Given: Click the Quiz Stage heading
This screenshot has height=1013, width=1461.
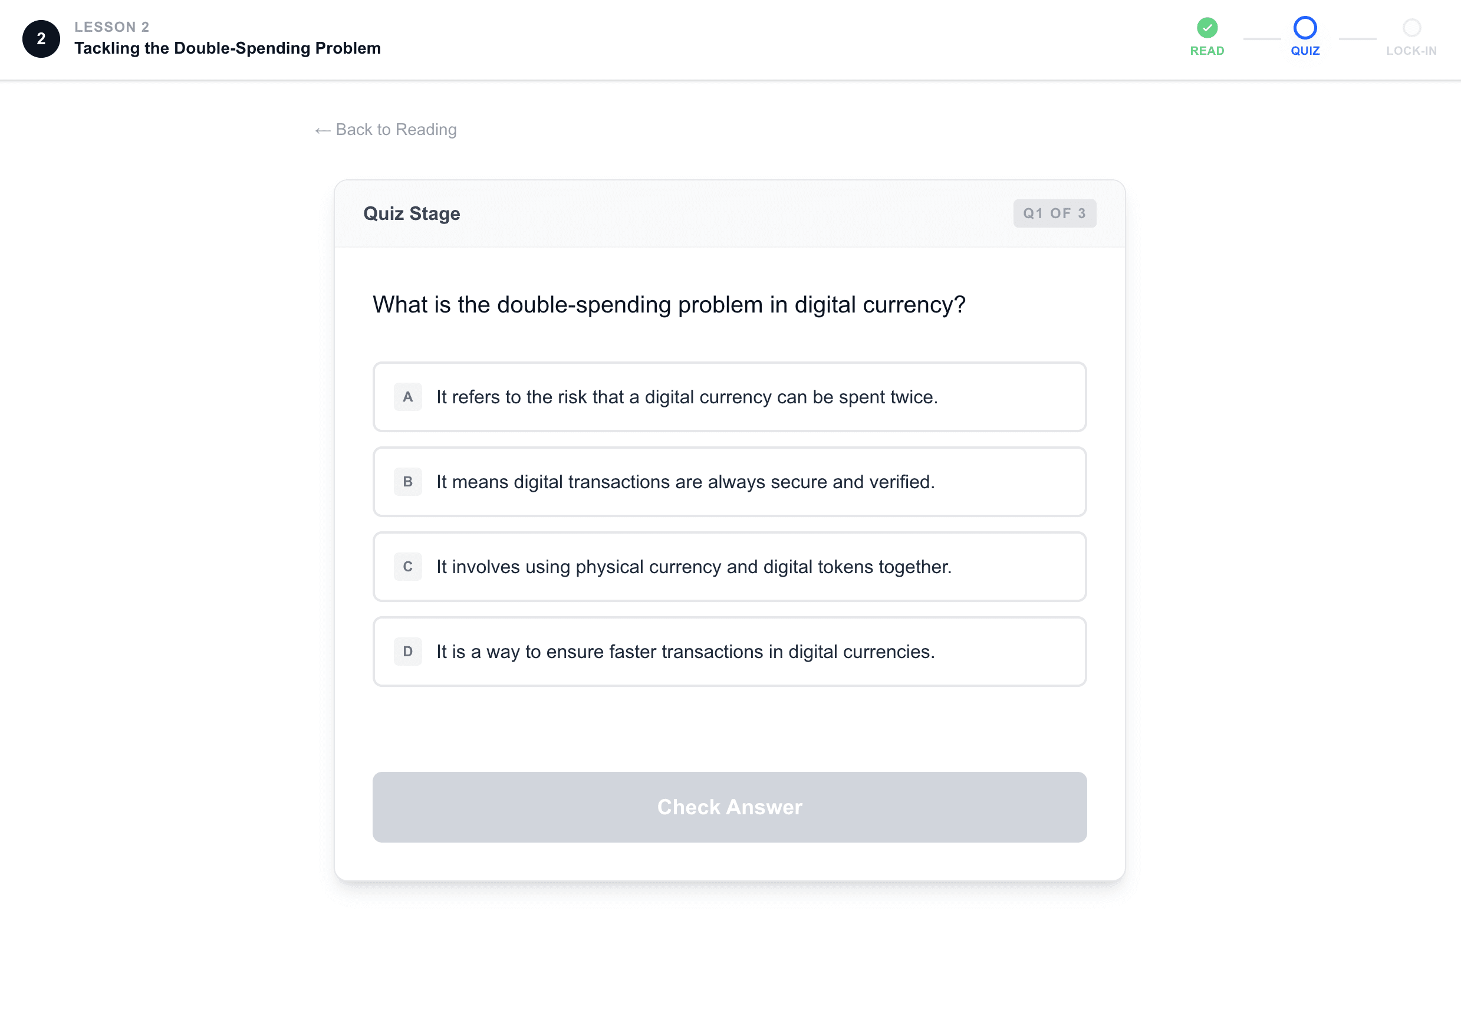Looking at the screenshot, I should tap(412, 213).
